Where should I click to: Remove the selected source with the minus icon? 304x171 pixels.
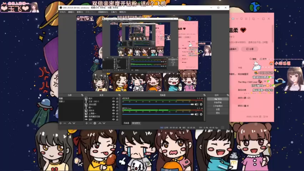point(90,123)
